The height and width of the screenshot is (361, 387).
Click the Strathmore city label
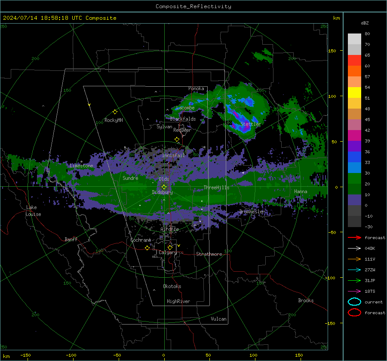209,254
